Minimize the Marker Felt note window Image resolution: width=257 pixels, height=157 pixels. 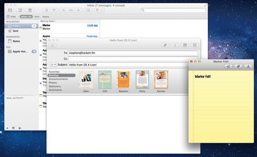click(195, 62)
